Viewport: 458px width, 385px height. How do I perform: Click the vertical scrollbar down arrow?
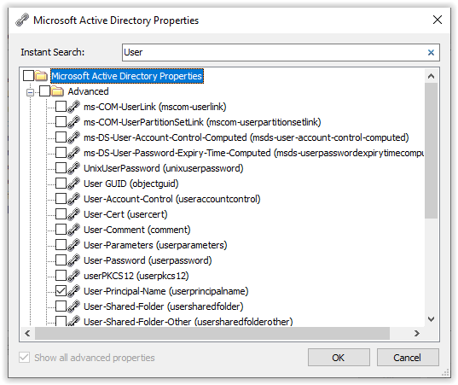click(431, 319)
